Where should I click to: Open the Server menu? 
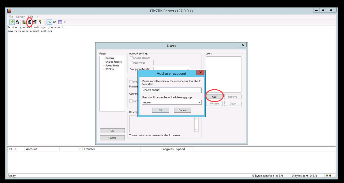(x=20, y=17)
